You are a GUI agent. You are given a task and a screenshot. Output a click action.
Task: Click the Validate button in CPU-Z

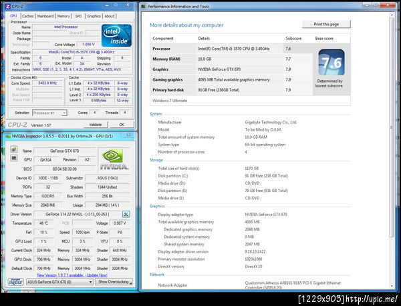click(96, 125)
